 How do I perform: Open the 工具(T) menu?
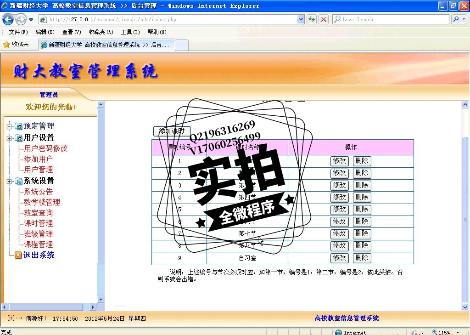(x=130, y=32)
